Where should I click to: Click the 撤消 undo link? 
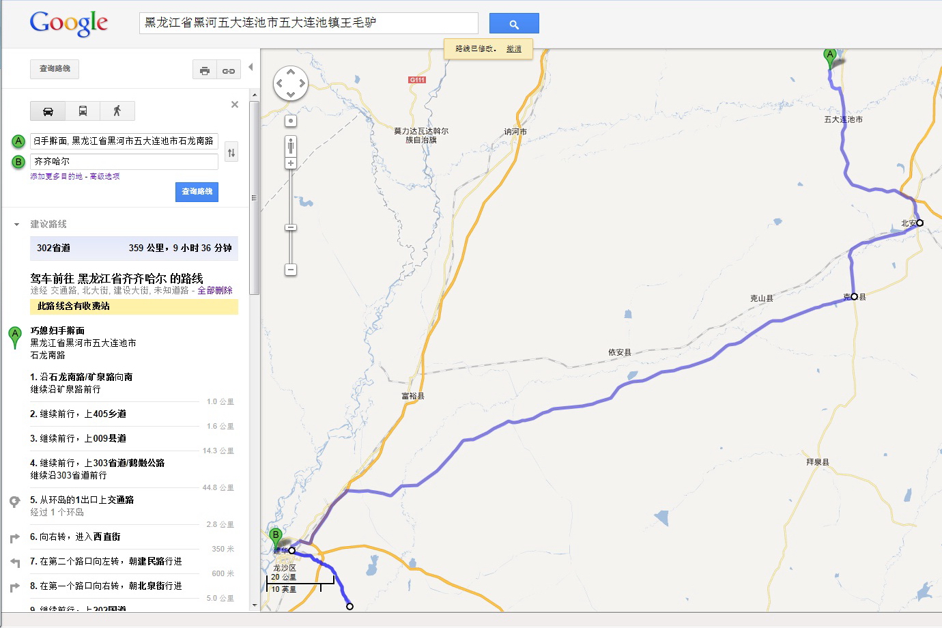(514, 49)
